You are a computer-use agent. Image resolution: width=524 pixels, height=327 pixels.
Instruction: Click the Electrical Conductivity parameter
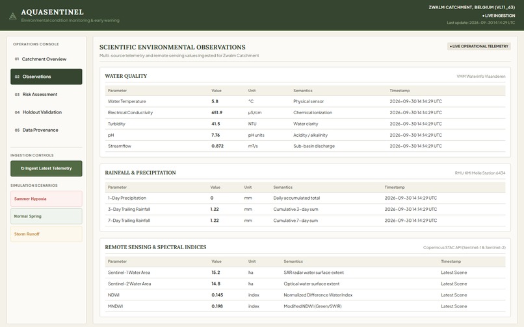[130, 113]
